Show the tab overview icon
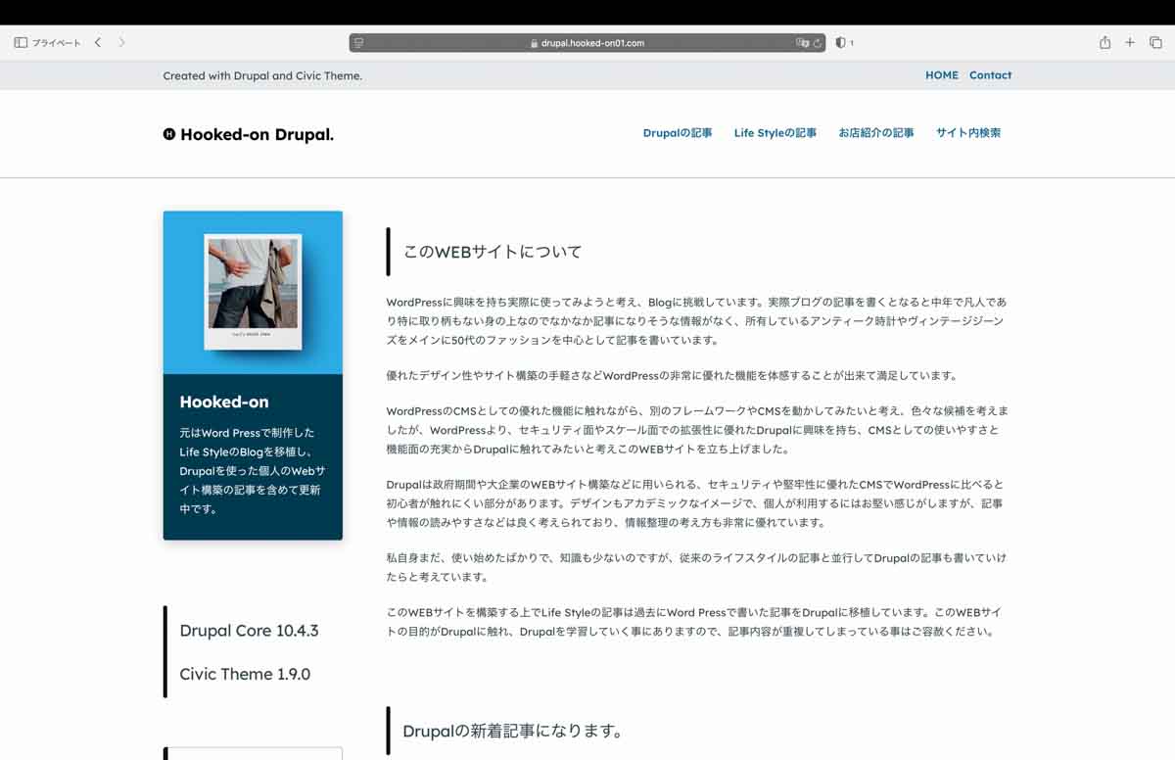Screen dimensions: 1175x760 coord(1155,43)
